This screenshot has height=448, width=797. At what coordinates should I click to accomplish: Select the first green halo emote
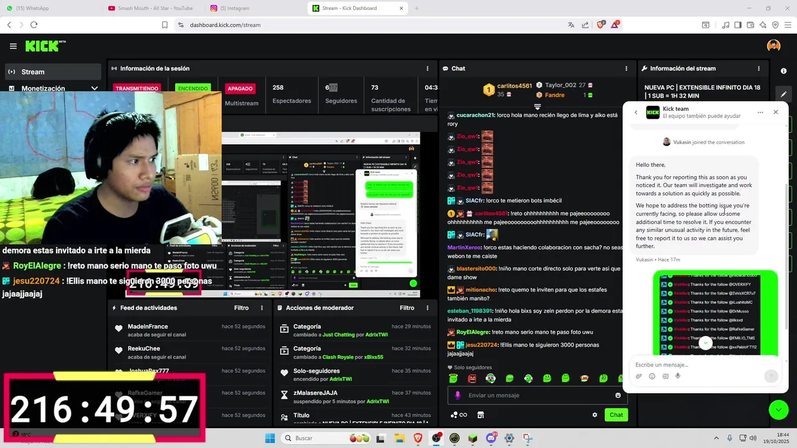pos(453,378)
